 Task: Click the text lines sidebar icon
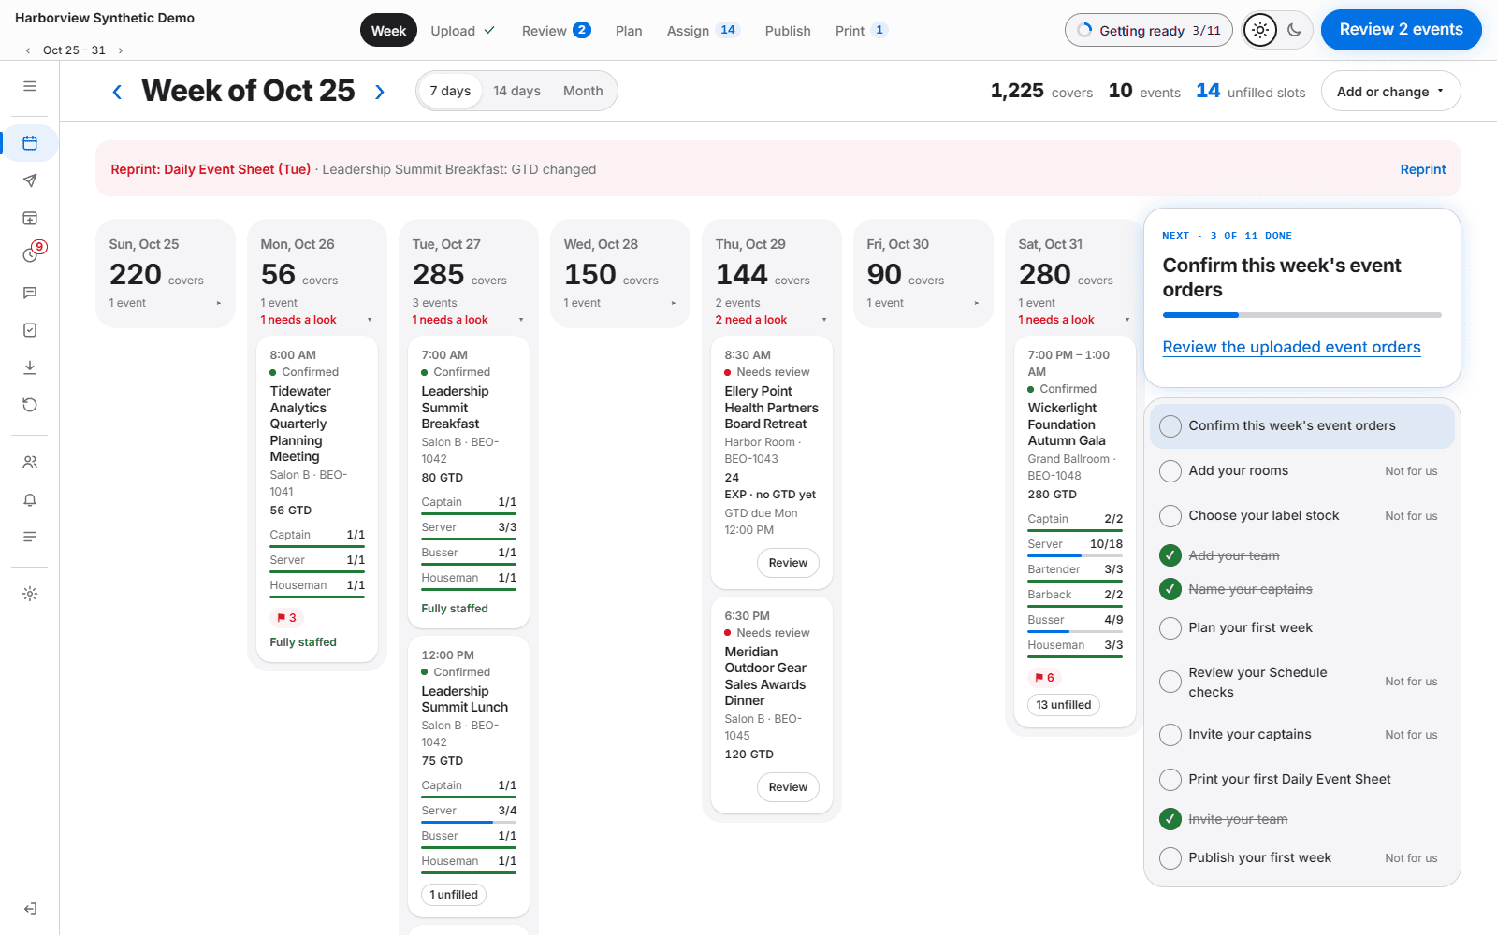(x=30, y=537)
